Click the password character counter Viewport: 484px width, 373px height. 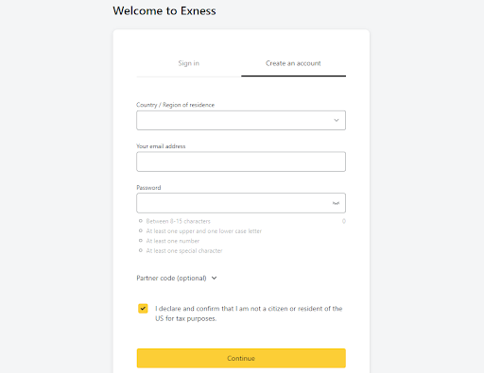344,221
